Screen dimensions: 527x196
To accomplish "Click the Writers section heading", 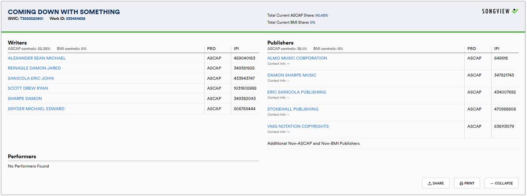I will (x=17, y=43).
